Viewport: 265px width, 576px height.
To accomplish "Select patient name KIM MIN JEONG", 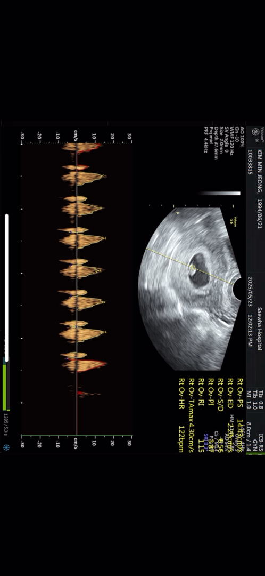I will (x=260, y=171).
